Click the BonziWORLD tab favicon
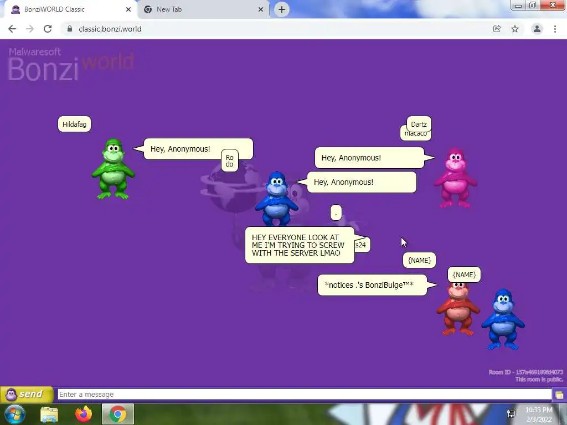The width and height of the screenshot is (567, 425). tap(16, 9)
